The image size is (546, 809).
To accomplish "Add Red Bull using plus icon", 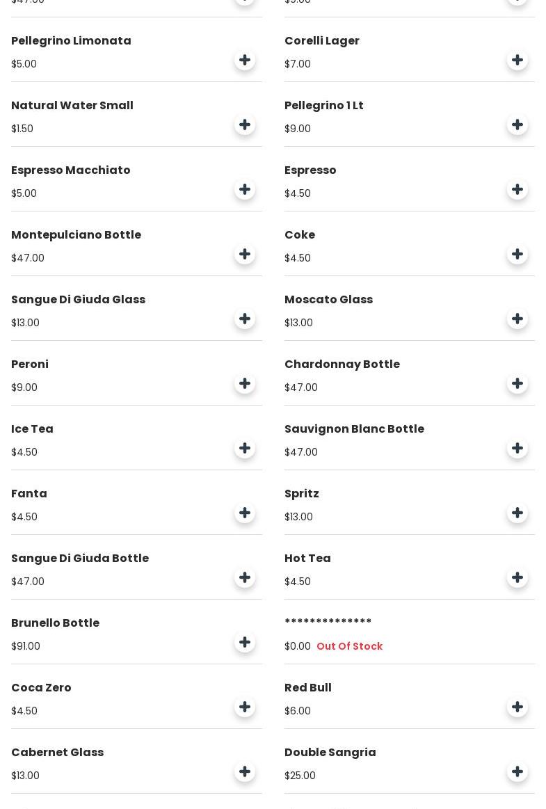I will (517, 707).
